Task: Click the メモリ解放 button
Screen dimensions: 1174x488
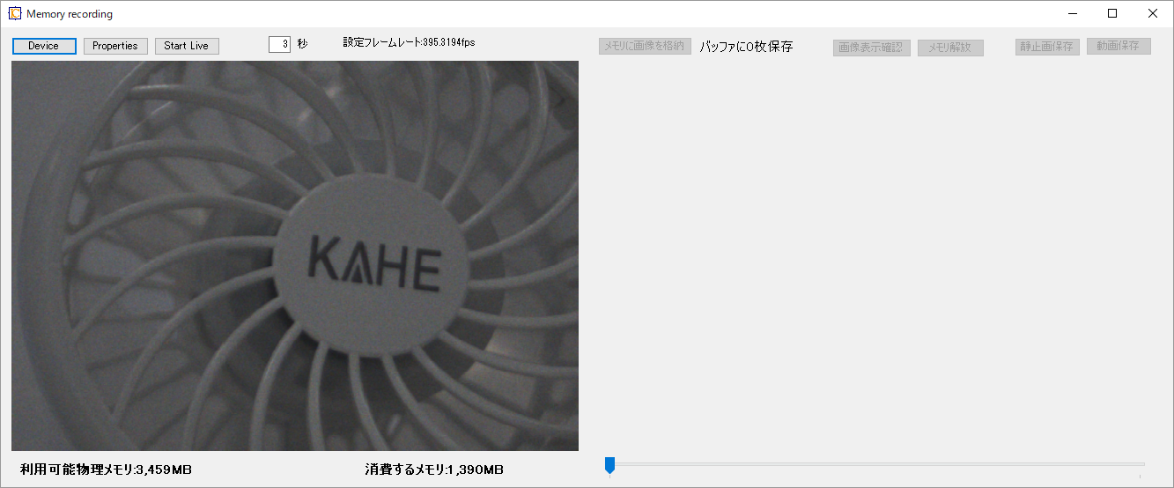Action: pyautogui.click(x=950, y=47)
